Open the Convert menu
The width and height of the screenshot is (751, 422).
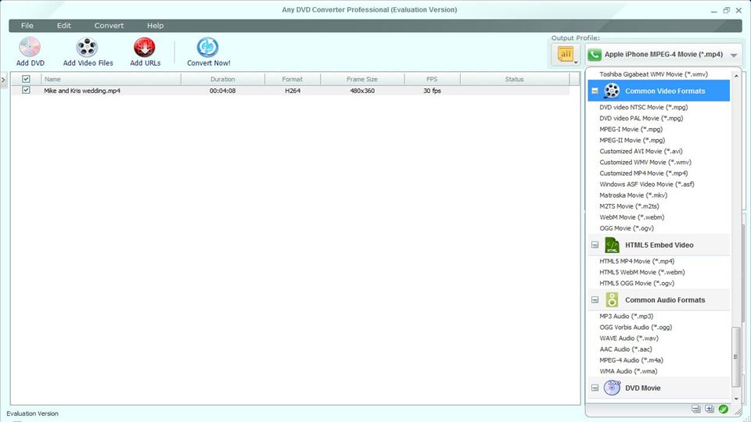pos(109,25)
